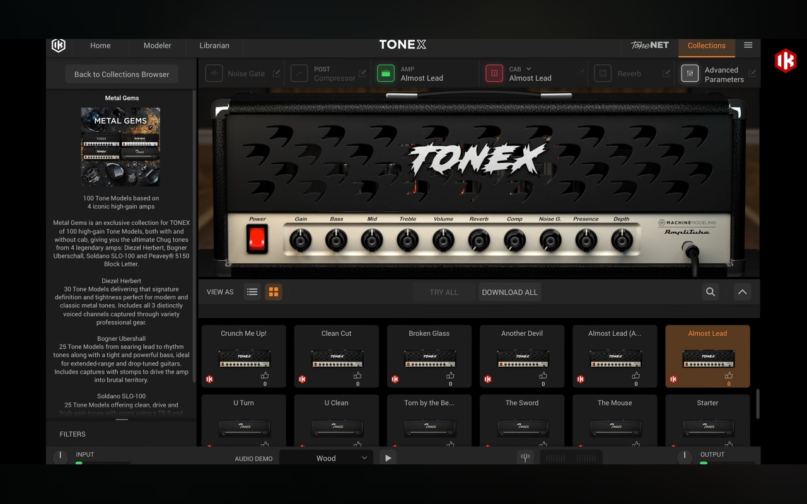This screenshot has width=807, height=504.
Task: Open the Librarian tab
Action: click(x=214, y=45)
